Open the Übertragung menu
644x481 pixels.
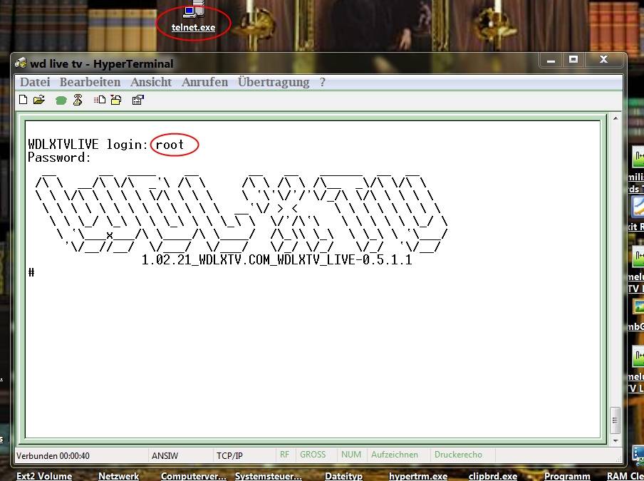click(x=274, y=82)
